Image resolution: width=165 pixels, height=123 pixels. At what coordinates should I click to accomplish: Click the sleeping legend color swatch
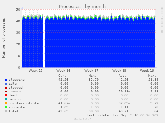(x=6, y=80)
